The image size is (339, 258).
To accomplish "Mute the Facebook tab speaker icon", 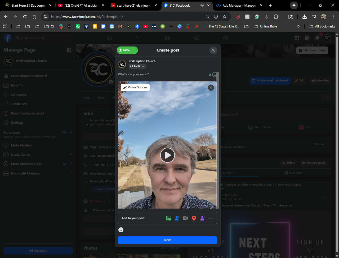I will point(202,5).
